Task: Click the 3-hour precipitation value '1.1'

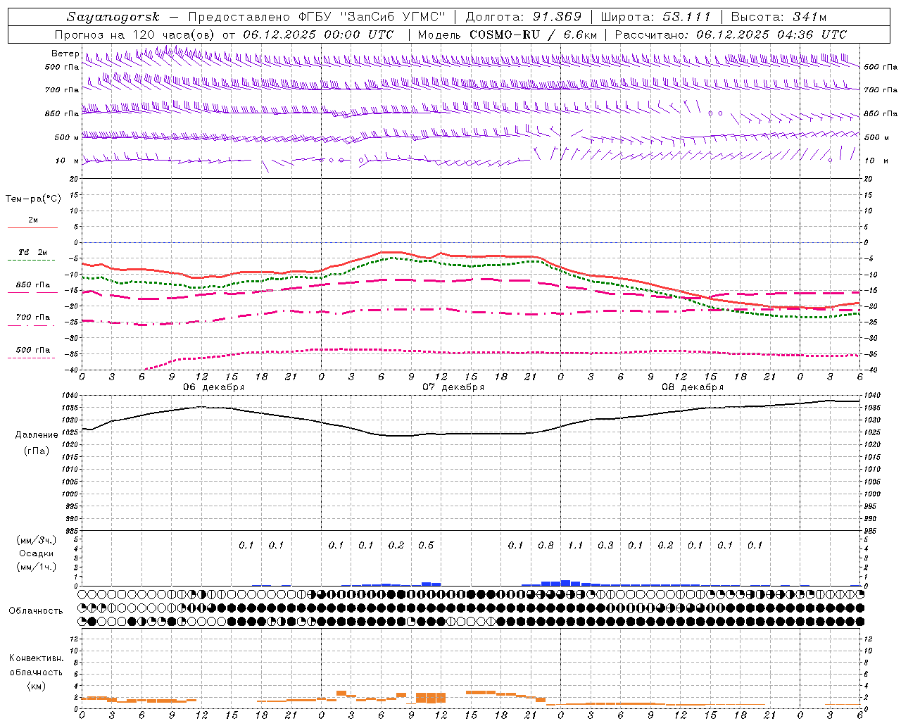Action: pos(576,545)
